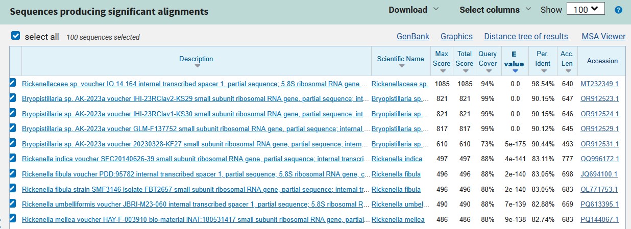The height and width of the screenshot is (229, 631).
Task: Sort by Total Score column arrow
Action: 465,71
